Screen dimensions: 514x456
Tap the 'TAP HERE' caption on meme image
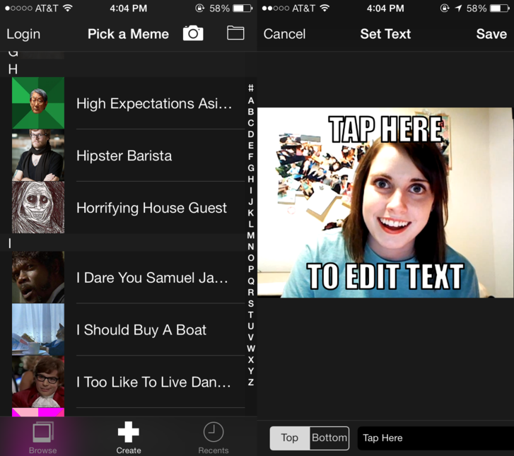click(x=386, y=130)
